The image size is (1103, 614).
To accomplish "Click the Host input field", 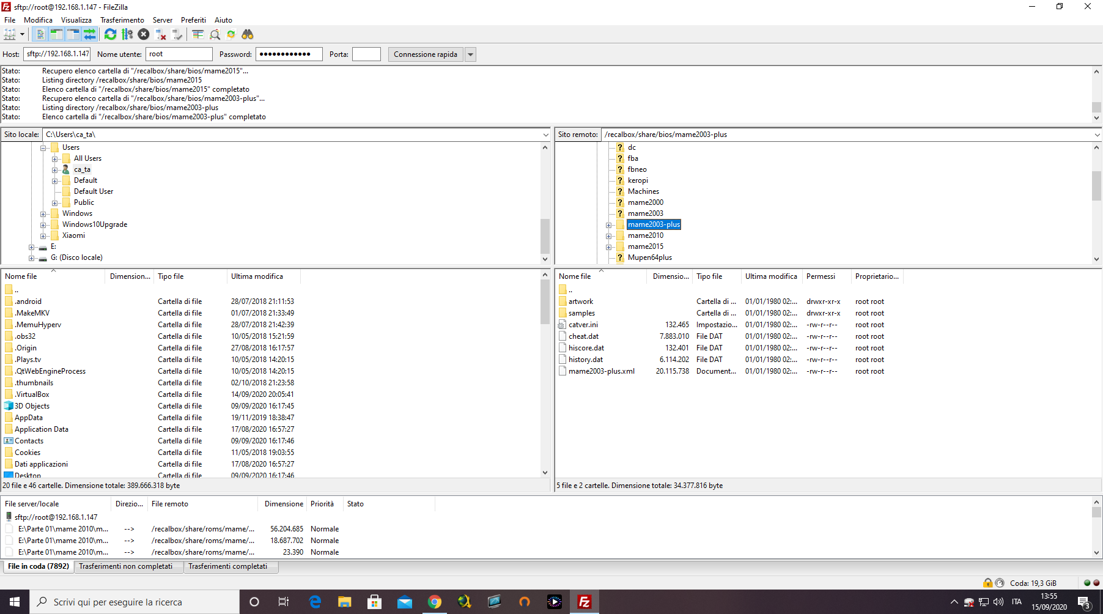I will coord(57,54).
